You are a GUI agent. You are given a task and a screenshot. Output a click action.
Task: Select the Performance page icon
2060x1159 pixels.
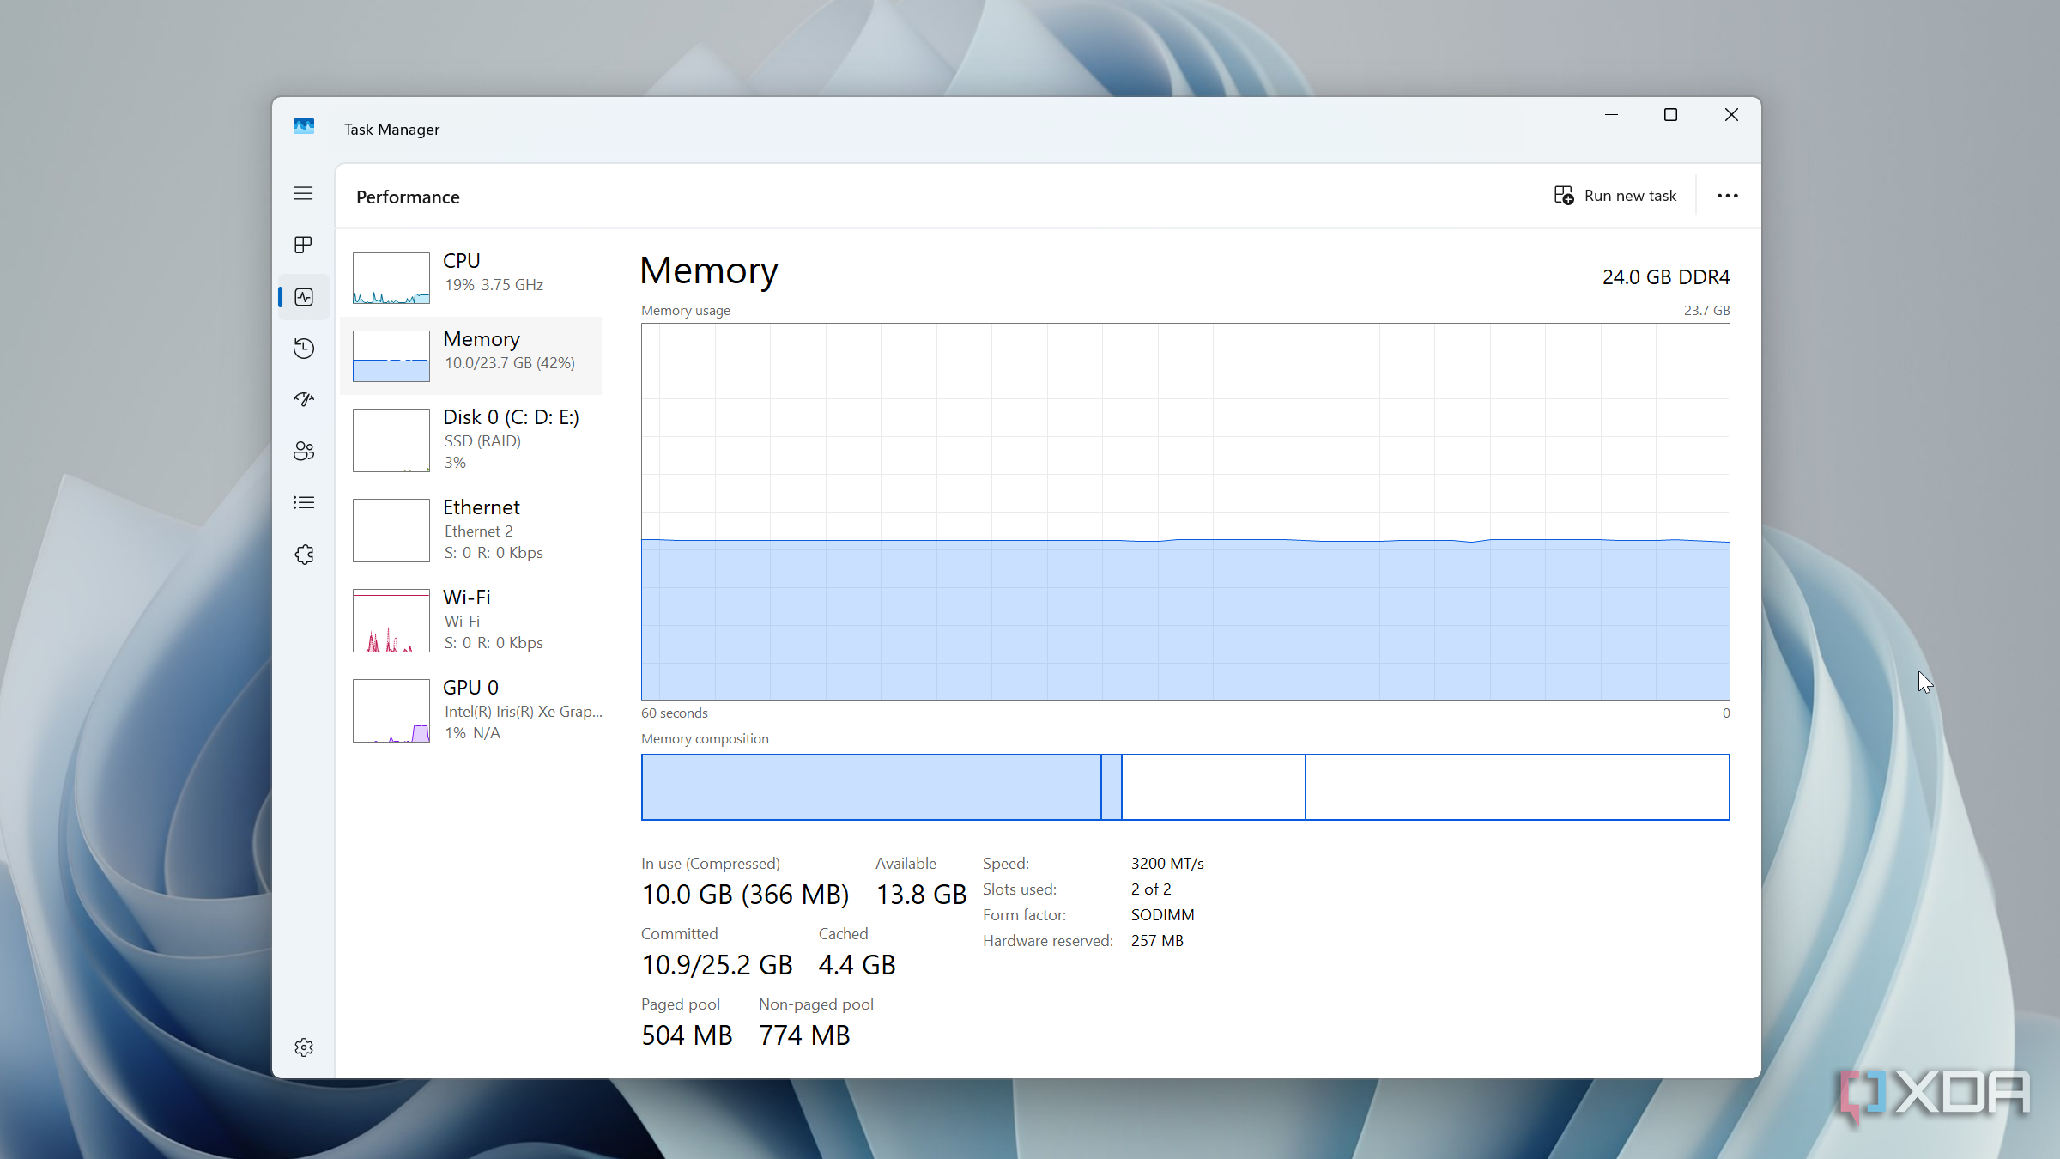pos(304,297)
